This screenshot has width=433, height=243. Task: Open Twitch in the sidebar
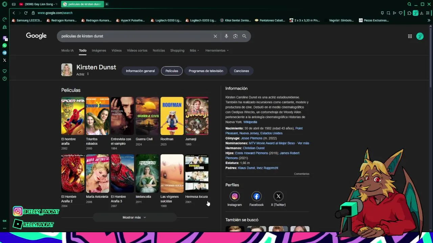(4, 38)
